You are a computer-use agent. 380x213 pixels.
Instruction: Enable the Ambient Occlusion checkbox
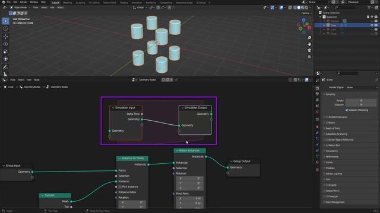[327, 117]
